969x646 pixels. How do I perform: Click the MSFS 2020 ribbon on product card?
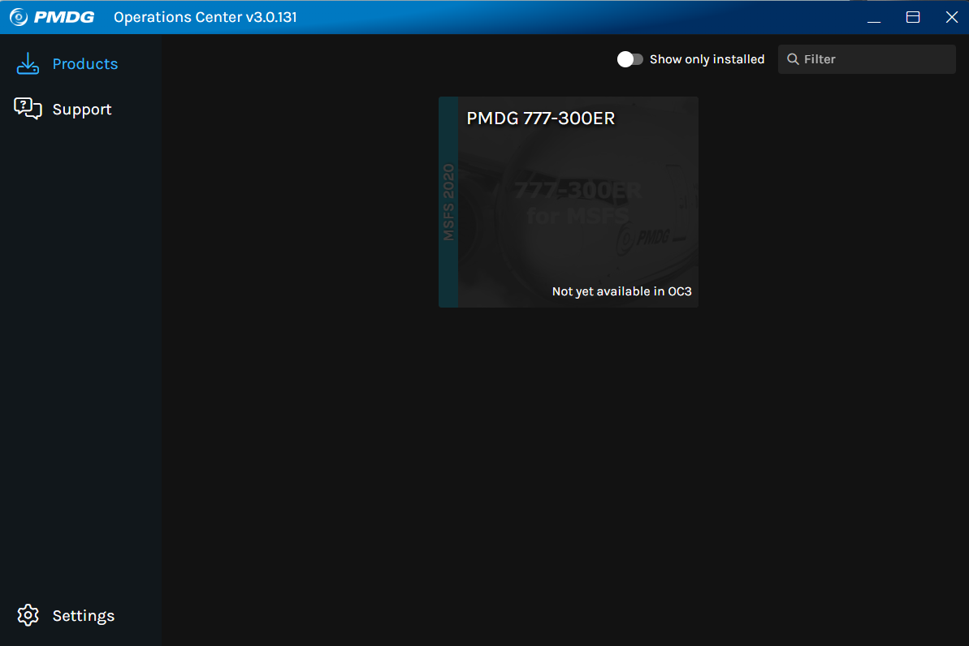448,202
